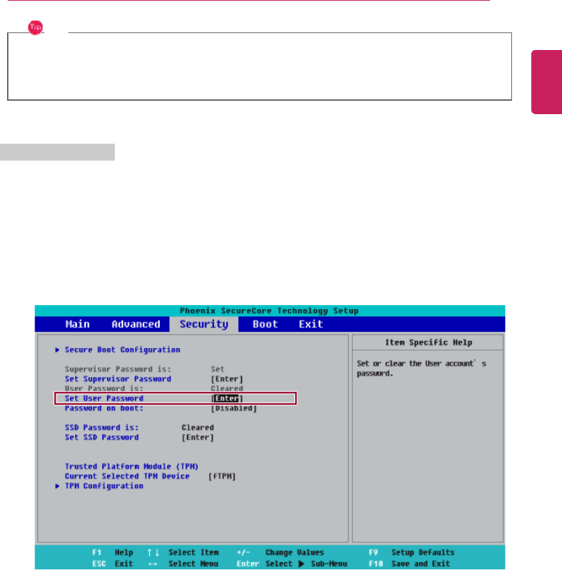The image size is (562, 584).
Task: Expand the Secure Boot Configuration arrow
Action: 57,349
